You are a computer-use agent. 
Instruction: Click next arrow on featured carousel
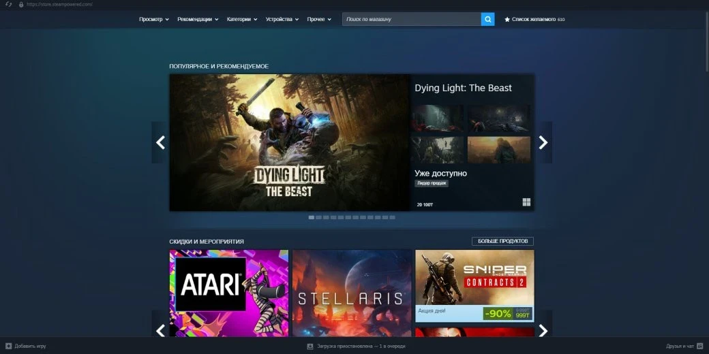543,142
